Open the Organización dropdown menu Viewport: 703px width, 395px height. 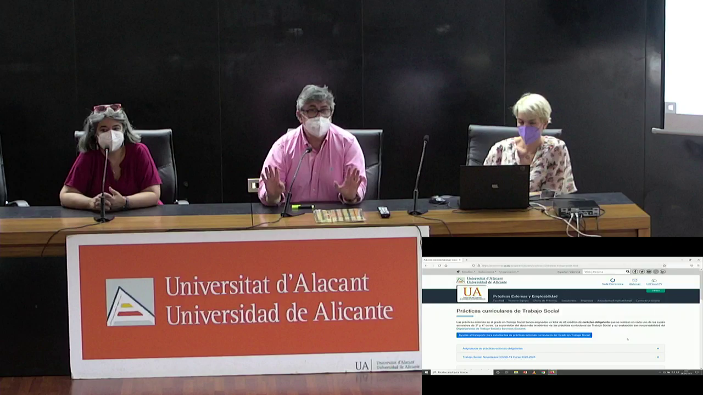(508, 272)
